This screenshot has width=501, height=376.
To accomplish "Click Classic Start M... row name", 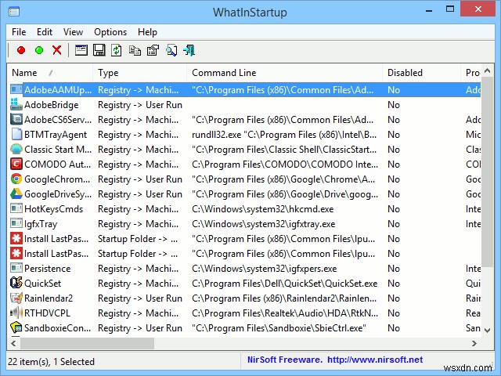I will click(58, 150).
